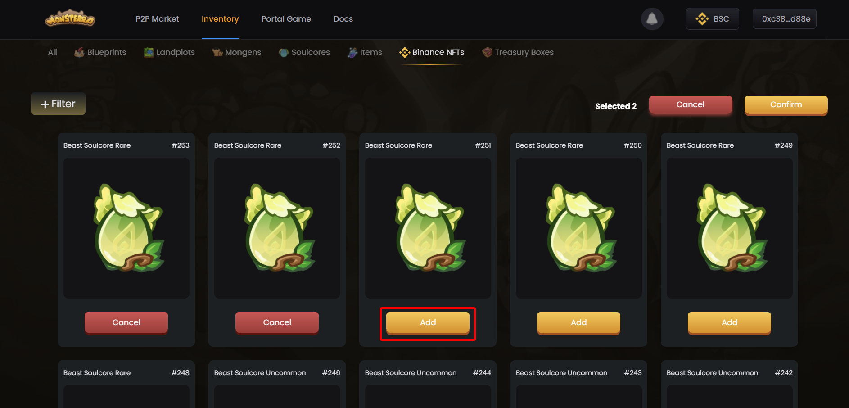Open wallet address 0xc38...d88e menu
Viewport: 849px width, 408px height.
click(x=785, y=19)
